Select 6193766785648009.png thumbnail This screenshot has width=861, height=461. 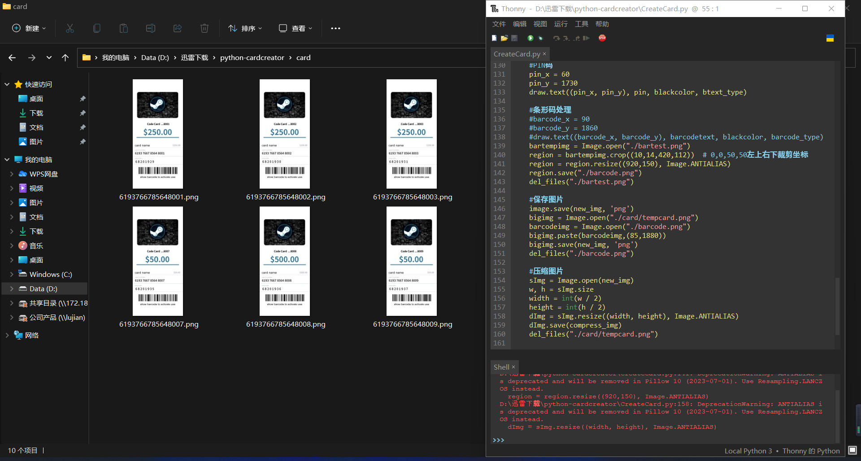coord(412,261)
